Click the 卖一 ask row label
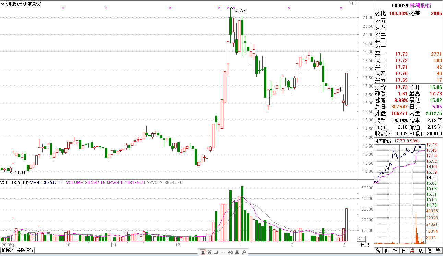Screen dimensions: 443x256 (381, 47)
